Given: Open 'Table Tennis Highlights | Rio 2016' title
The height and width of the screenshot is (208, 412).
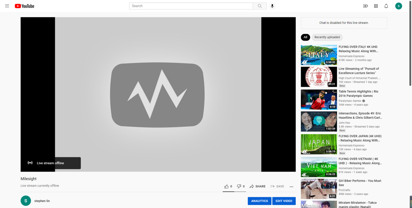Looking at the screenshot, I should pos(358,94).
